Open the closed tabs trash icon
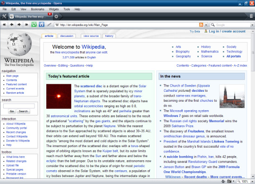This screenshot has width=255, height=184. click(251, 16)
